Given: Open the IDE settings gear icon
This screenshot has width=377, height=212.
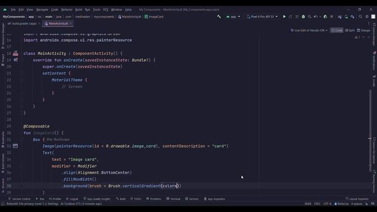Looking at the screenshot, I should tap(367, 16).
